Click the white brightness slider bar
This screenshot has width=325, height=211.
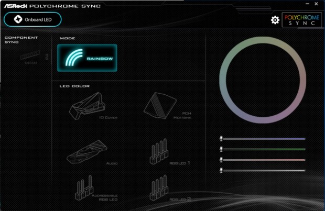(x=263, y=170)
